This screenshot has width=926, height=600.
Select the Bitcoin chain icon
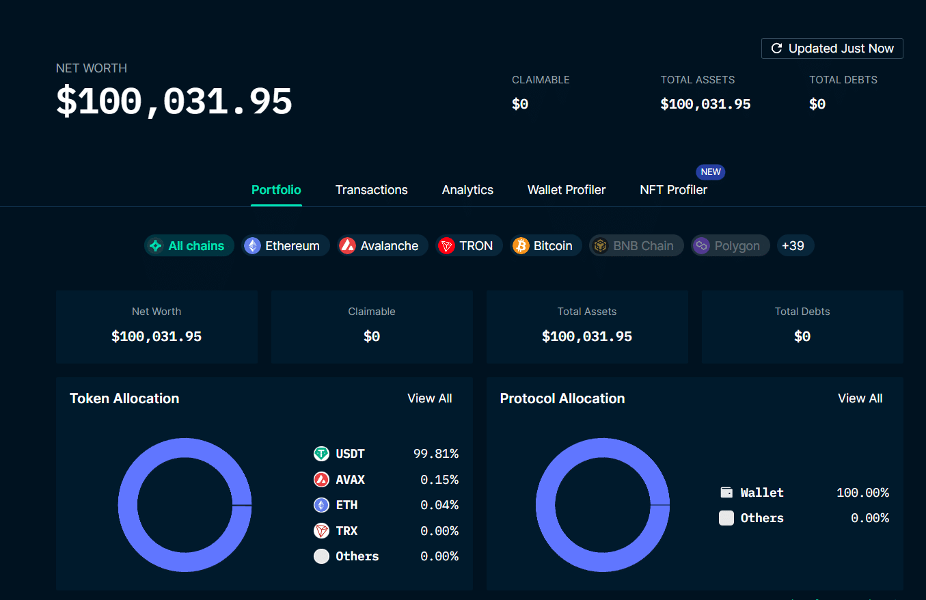521,246
